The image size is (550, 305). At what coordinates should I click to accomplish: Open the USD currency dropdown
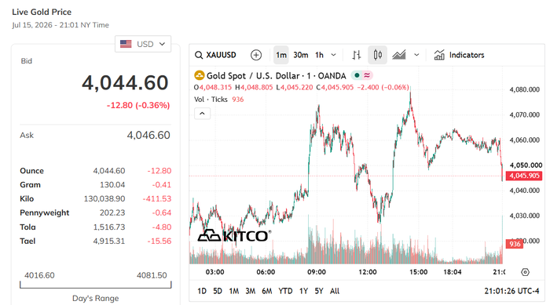(x=143, y=44)
